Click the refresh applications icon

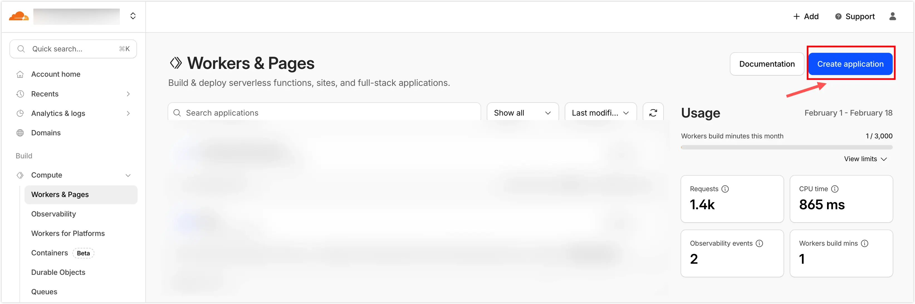653,113
